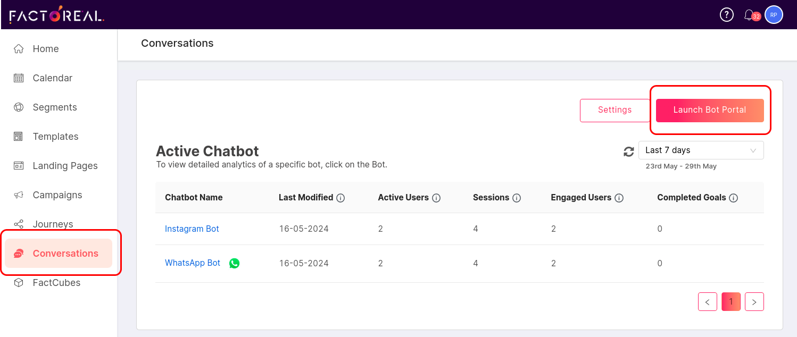The width and height of the screenshot is (797, 337).
Task: Click the Last Modified column header text
Action: tap(306, 198)
